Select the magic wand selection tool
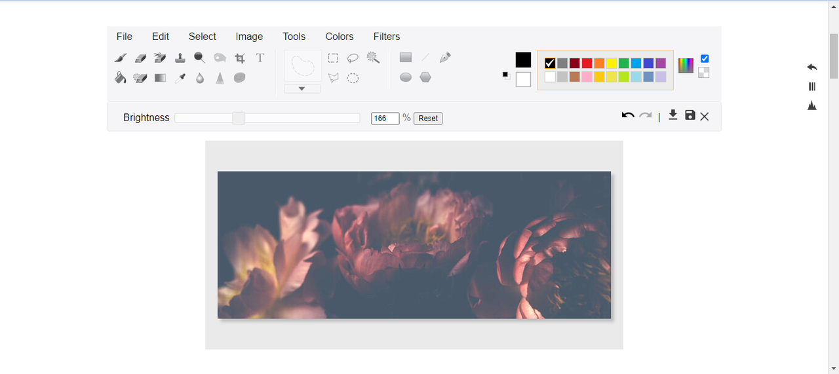 373,58
